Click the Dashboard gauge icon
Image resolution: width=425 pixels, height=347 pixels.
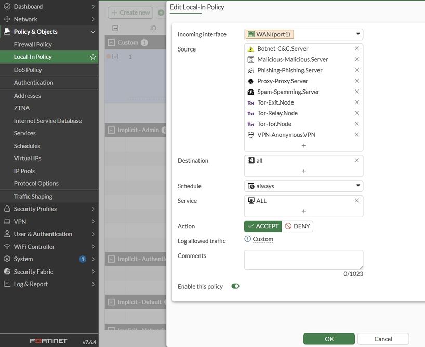pos(7,6)
